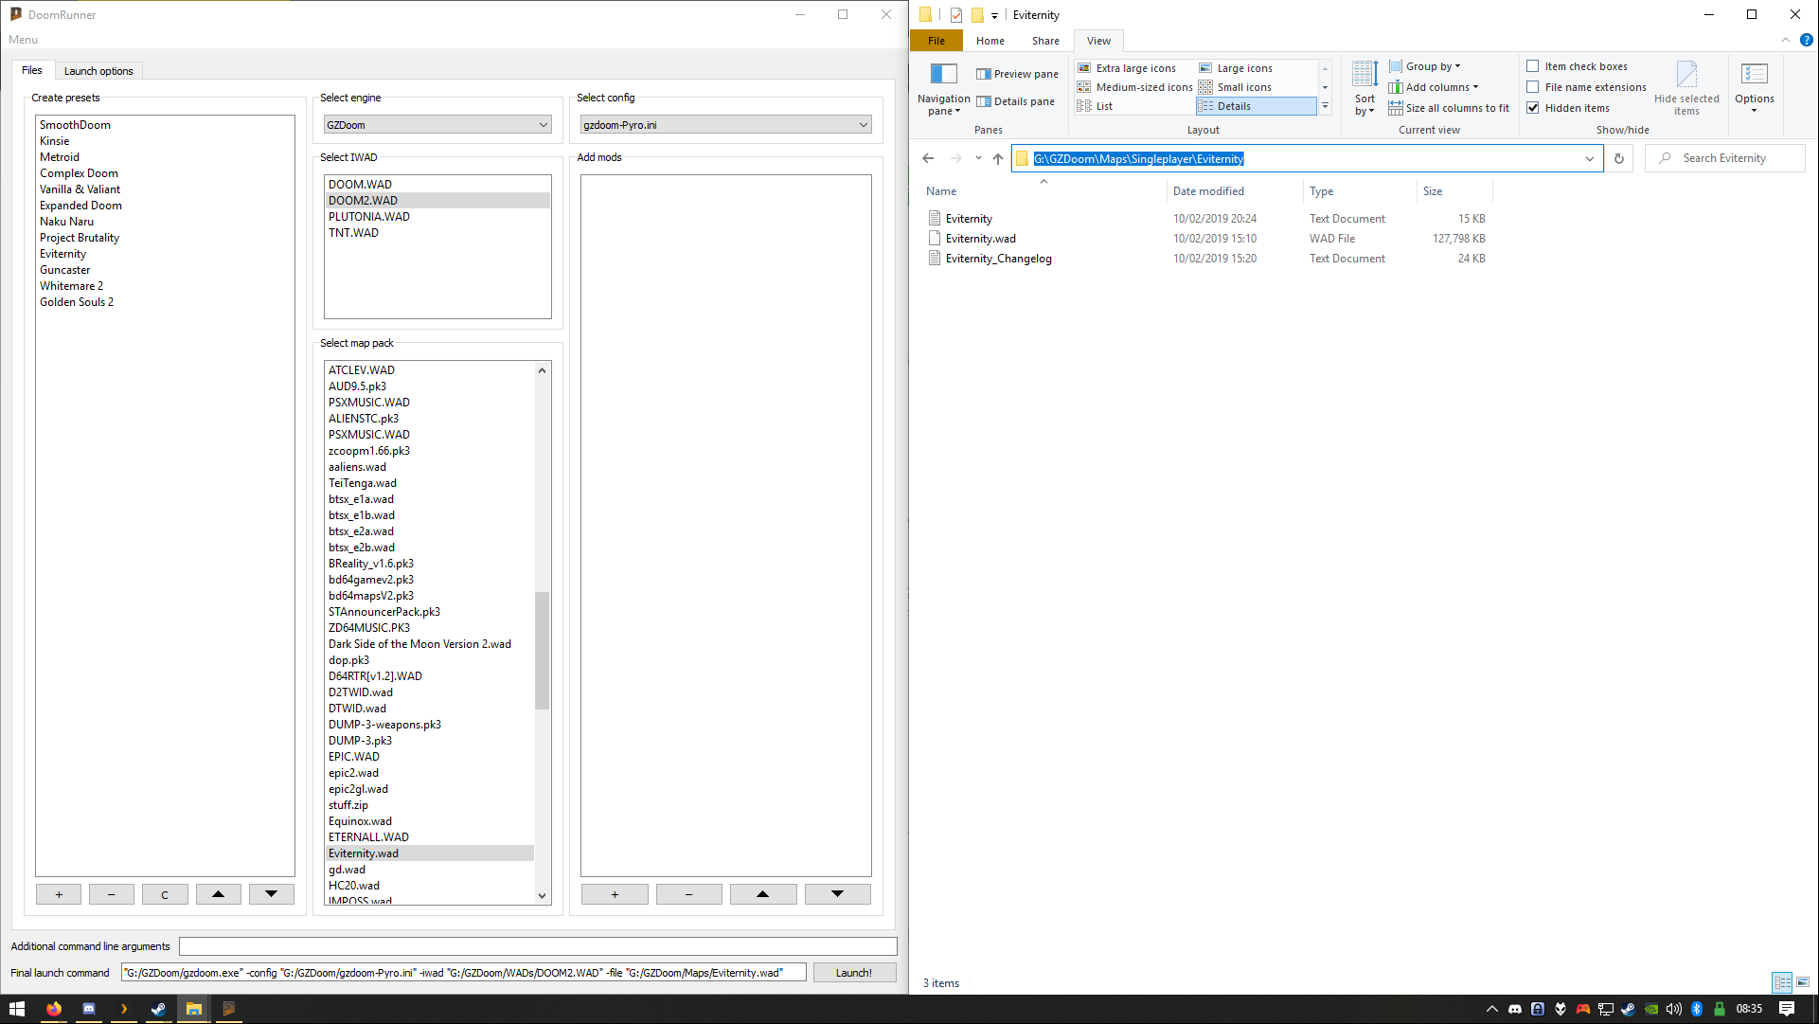This screenshot has width=1819, height=1024.
Task: Click the Sort by icon
Action: click(x=1364, y=87)
